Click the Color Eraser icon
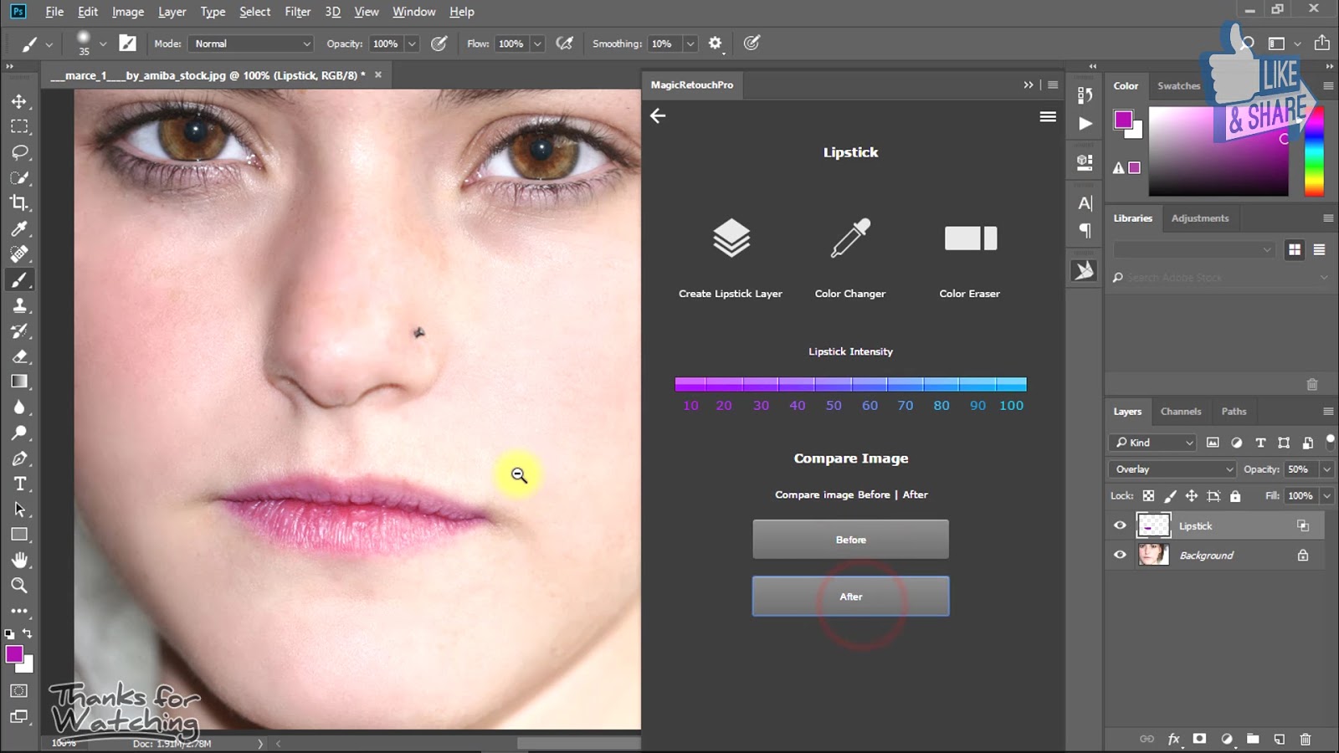The height and width of the screenshot is (753, 1339). coord(970,238)
